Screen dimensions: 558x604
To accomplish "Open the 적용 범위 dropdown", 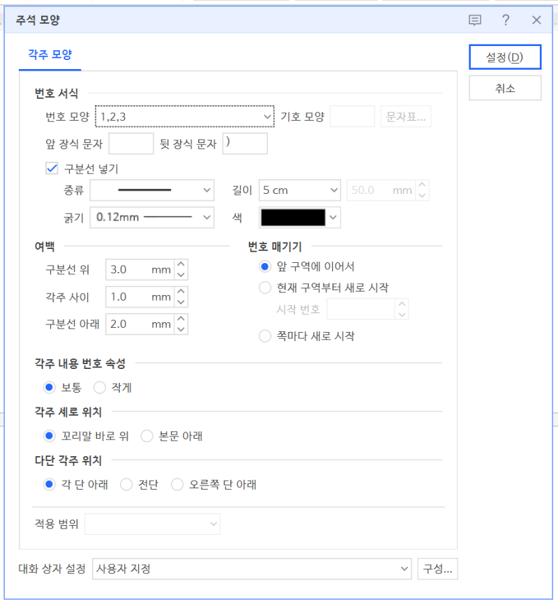I will click(x=152, y=524).
